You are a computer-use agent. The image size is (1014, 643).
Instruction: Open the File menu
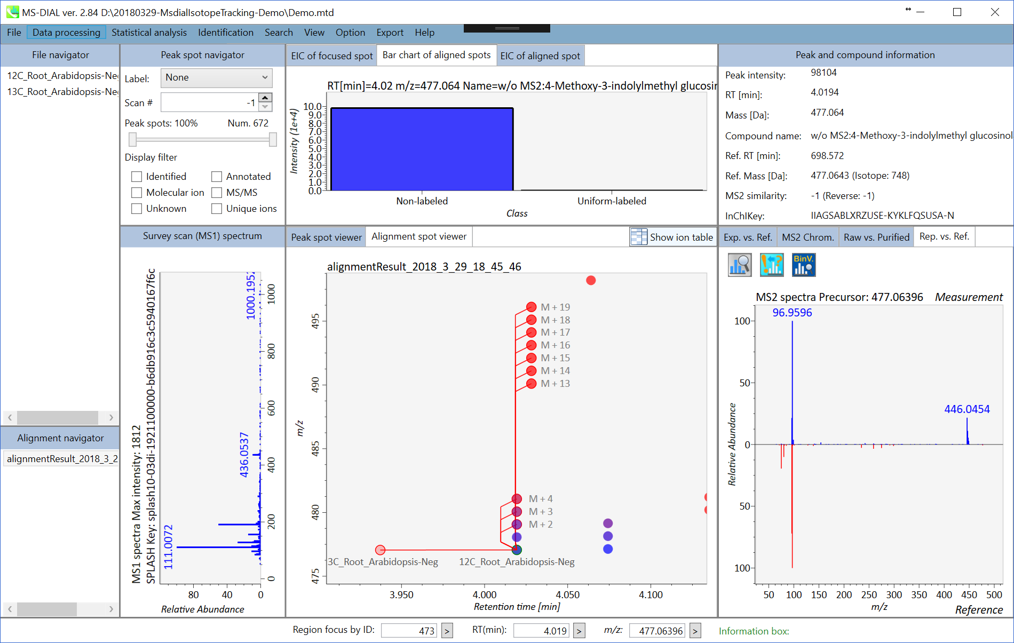14,33
